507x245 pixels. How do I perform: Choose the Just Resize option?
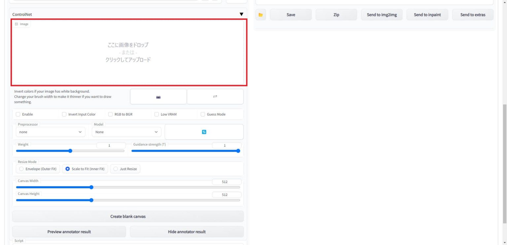[125, 169]
